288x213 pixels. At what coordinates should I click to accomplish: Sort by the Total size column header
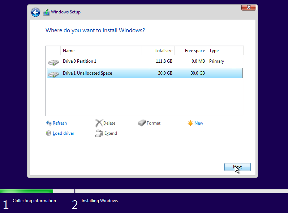(158, 51)
